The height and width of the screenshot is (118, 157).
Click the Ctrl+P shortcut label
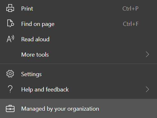pos(131,9)
